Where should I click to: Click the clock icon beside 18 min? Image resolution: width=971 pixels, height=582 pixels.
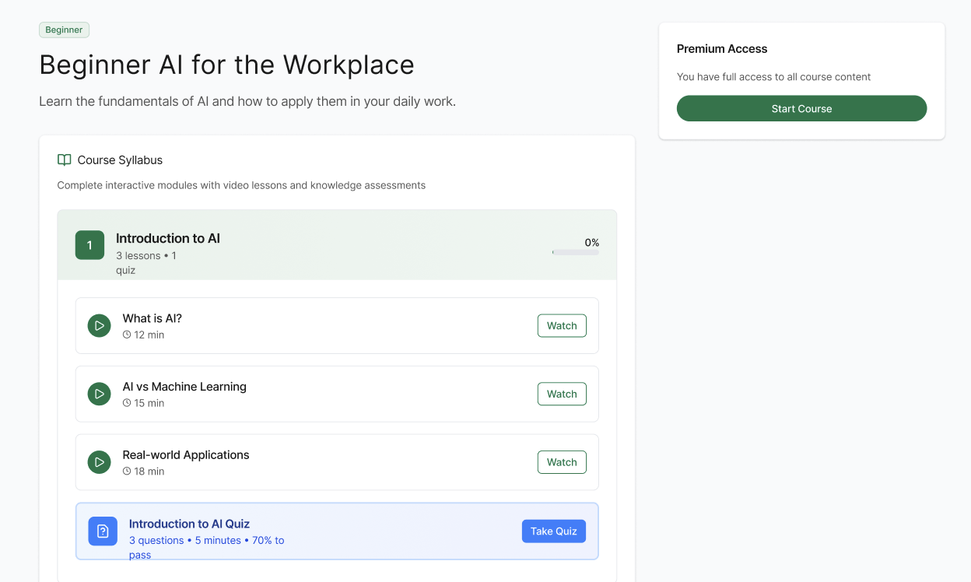[x=127, y=472]
